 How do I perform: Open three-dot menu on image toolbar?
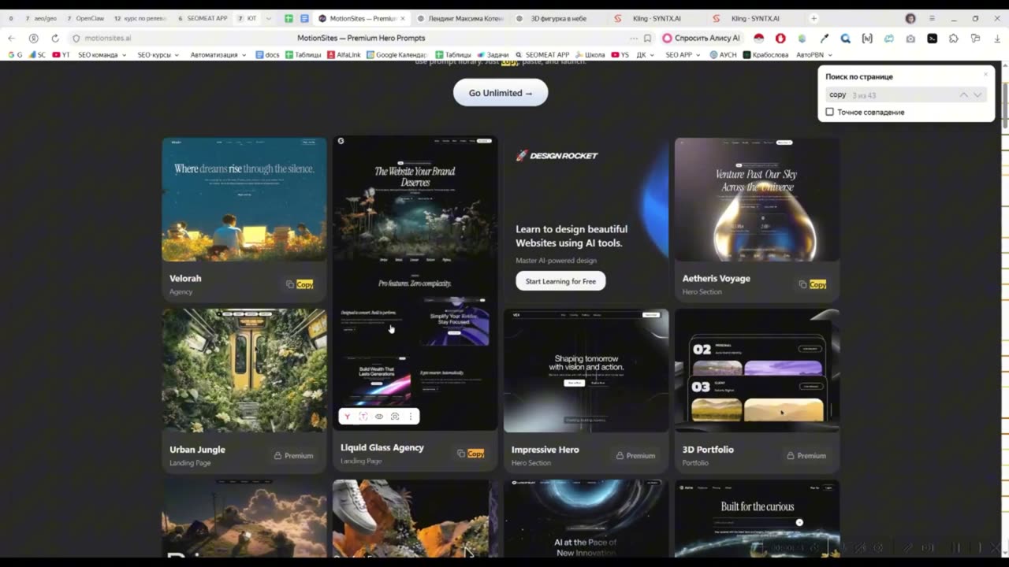(410, 417)
